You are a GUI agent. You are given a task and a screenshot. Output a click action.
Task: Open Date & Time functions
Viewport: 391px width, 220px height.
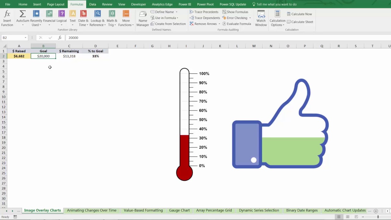pos(83,18)
